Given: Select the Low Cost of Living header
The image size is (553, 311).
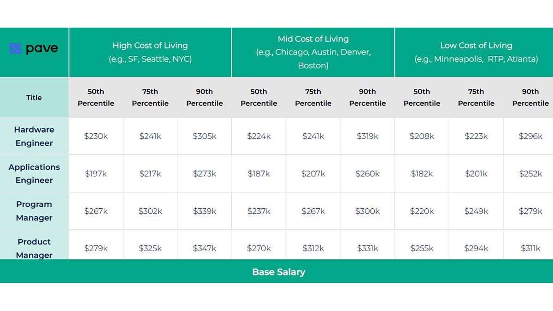Looking at the screenshot, I should point(476,52).
